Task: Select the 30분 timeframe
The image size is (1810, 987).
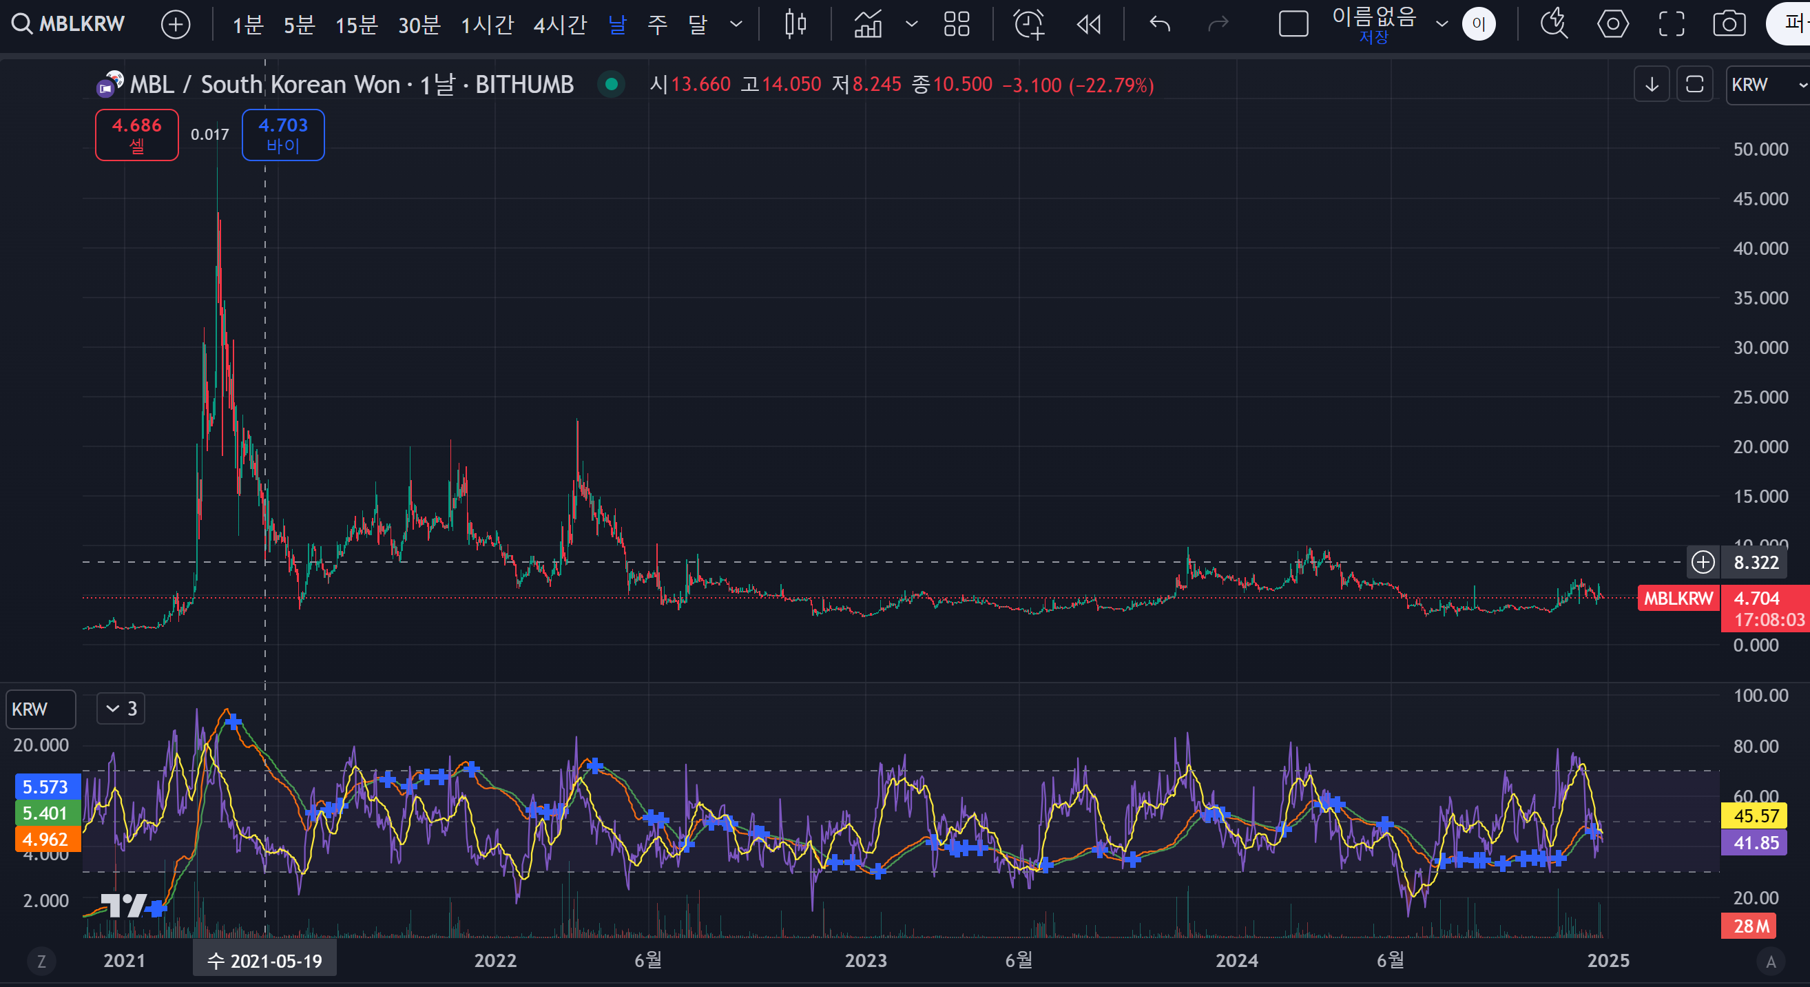Action: tap(419, 25)
